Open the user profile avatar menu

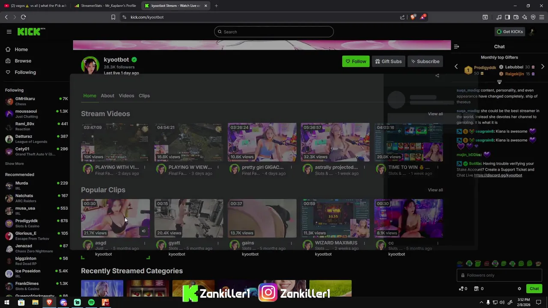coord(532,32)
